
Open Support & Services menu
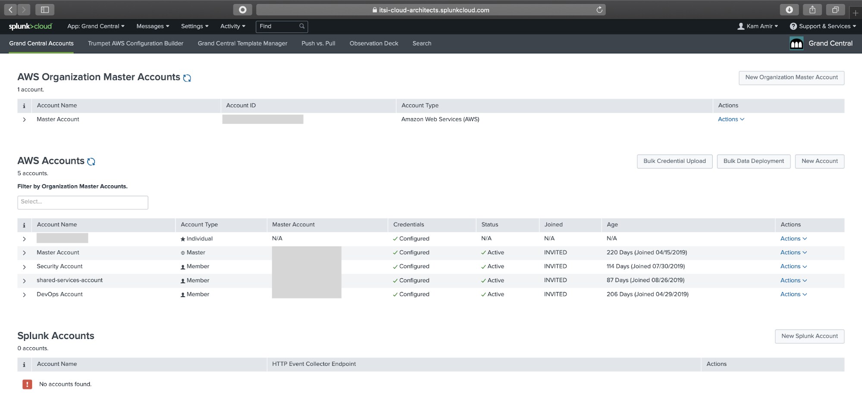pos(823,26)
